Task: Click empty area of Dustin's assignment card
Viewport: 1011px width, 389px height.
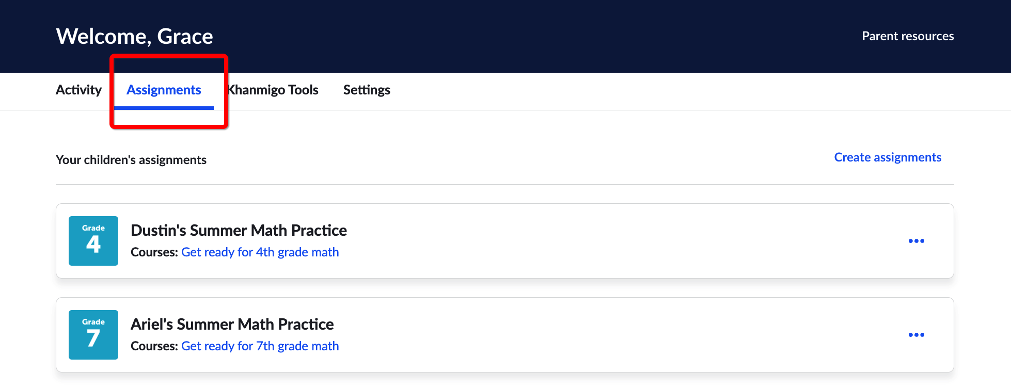Action: coord(620,241)
